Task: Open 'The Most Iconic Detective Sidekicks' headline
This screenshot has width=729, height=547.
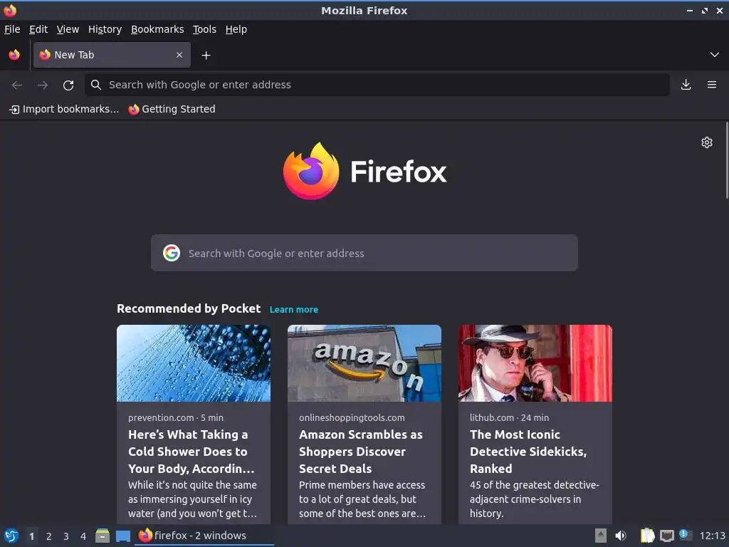Action: click(x=528, y=452)
